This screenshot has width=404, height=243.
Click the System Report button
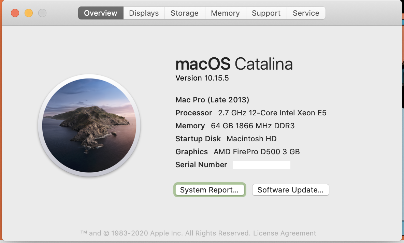click(210, 190)
